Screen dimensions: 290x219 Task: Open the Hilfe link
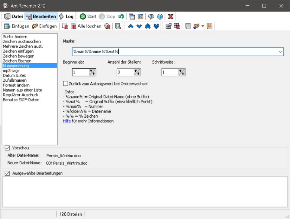(x=67, y=121)
